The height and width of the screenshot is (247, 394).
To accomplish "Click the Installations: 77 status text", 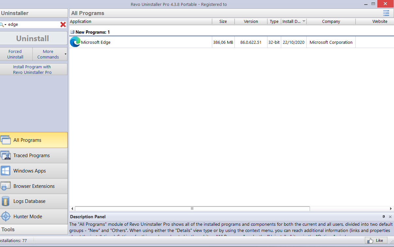I will pos(13,240).
